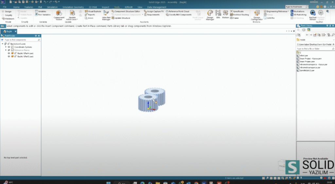
Task: Open the Design Manager
Action: coord(210,15)
